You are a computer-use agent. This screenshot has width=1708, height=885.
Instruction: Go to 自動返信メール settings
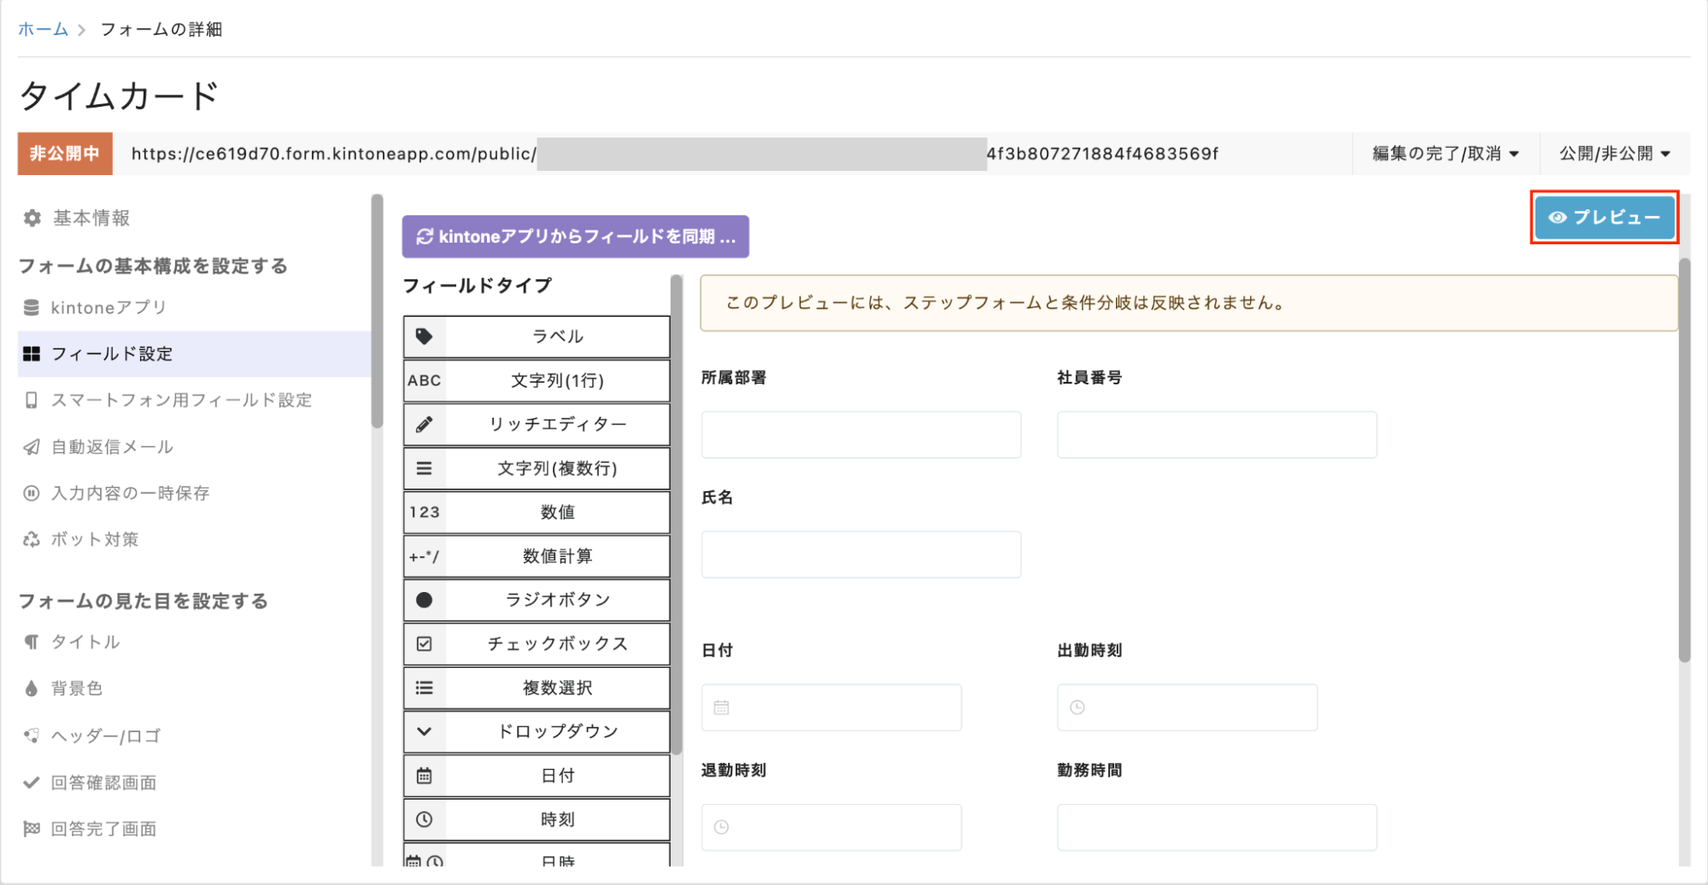(x=111, y=447)
